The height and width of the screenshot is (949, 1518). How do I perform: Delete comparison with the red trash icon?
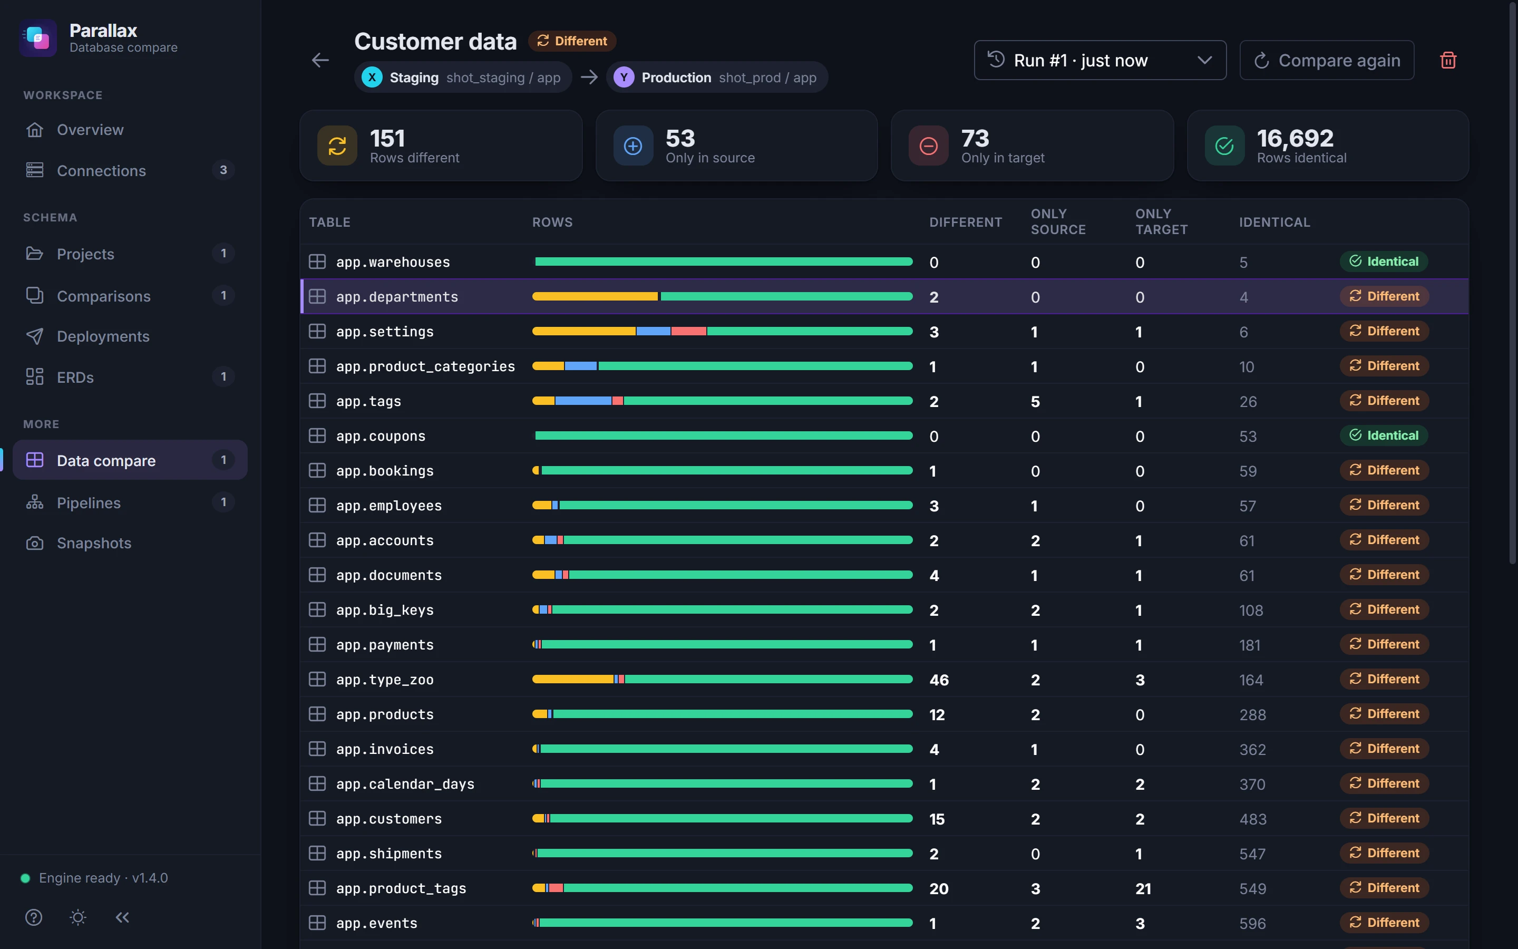coord(1448,60)
